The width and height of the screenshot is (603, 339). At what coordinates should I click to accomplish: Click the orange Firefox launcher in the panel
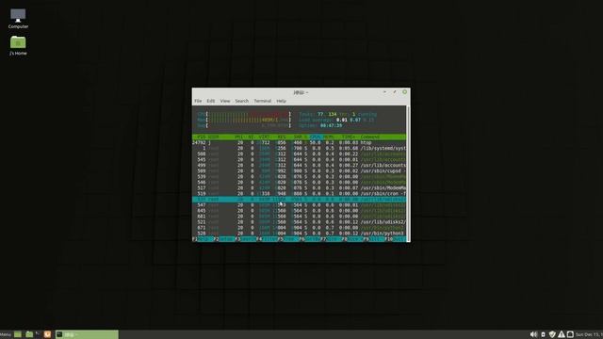pos(47,334)
